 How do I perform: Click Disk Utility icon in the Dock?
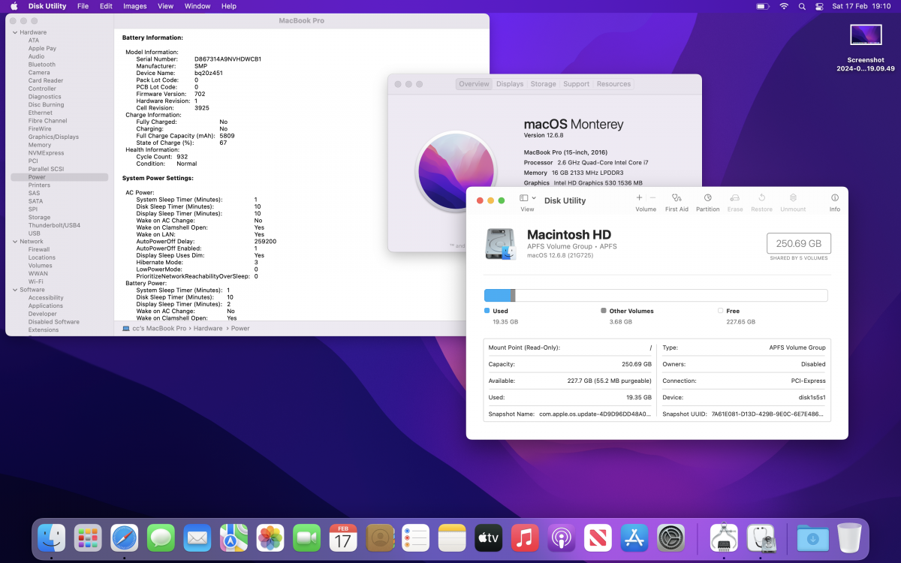point(761,537)
